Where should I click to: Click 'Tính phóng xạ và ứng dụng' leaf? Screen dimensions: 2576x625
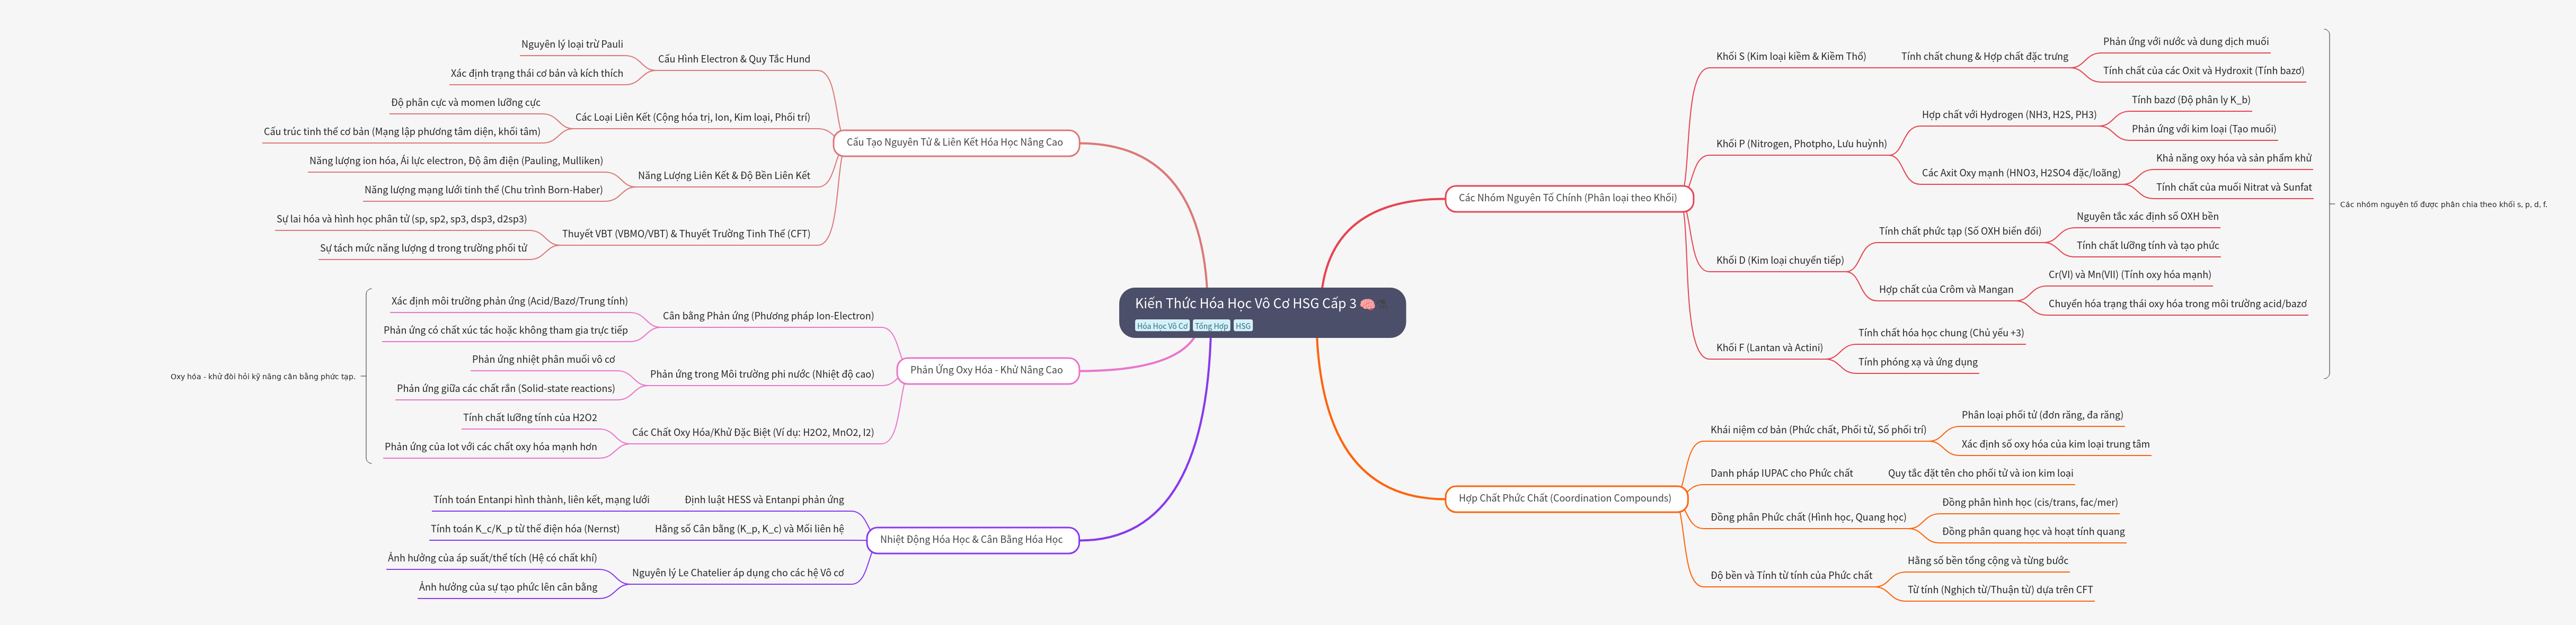pyautogui.click(x=1917, y=362)
